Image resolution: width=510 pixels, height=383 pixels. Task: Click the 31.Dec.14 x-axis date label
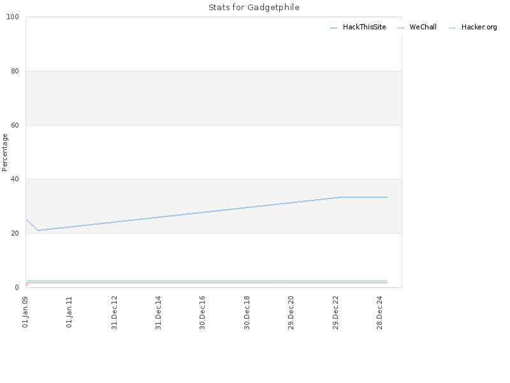tap(158, 313)
